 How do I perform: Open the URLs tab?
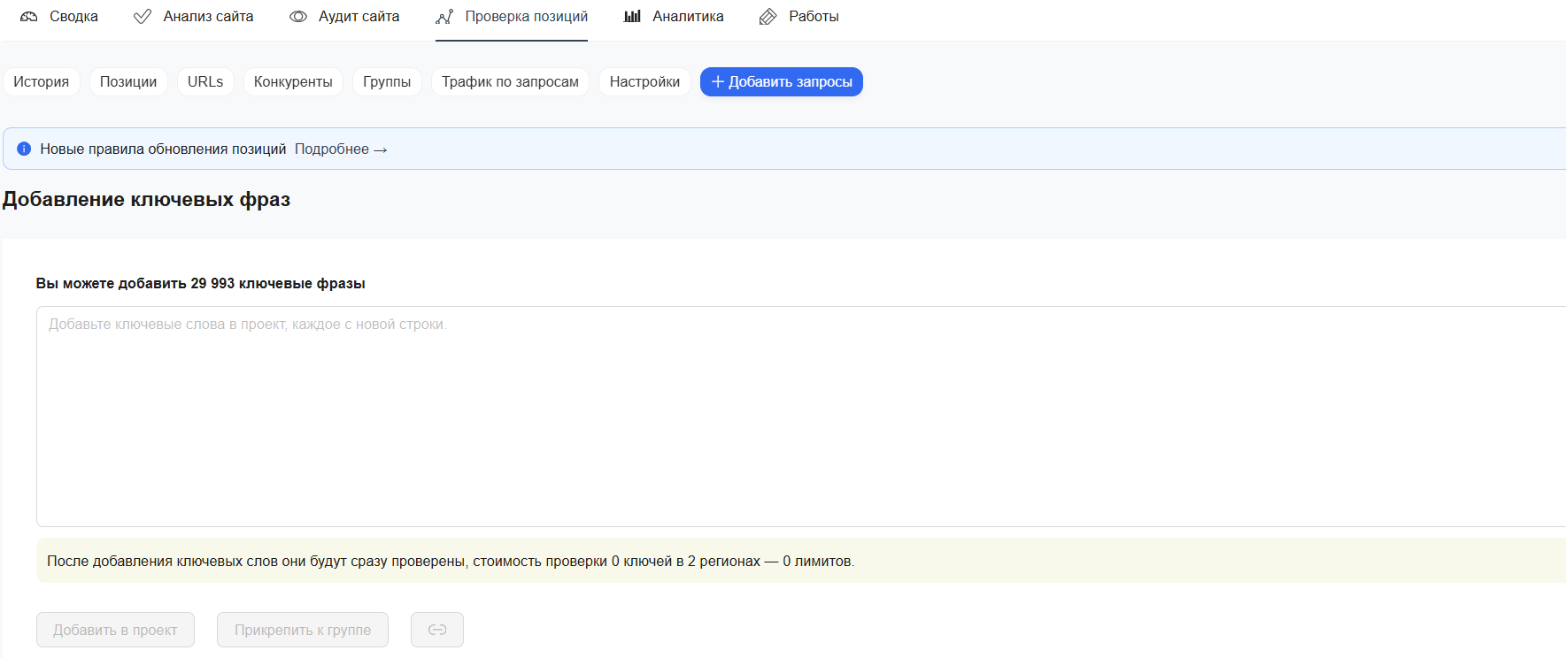pyautogui.click(x=205, y=81)
